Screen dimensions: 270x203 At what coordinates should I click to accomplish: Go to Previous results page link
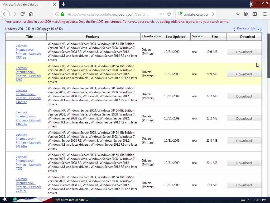point(243,28)
